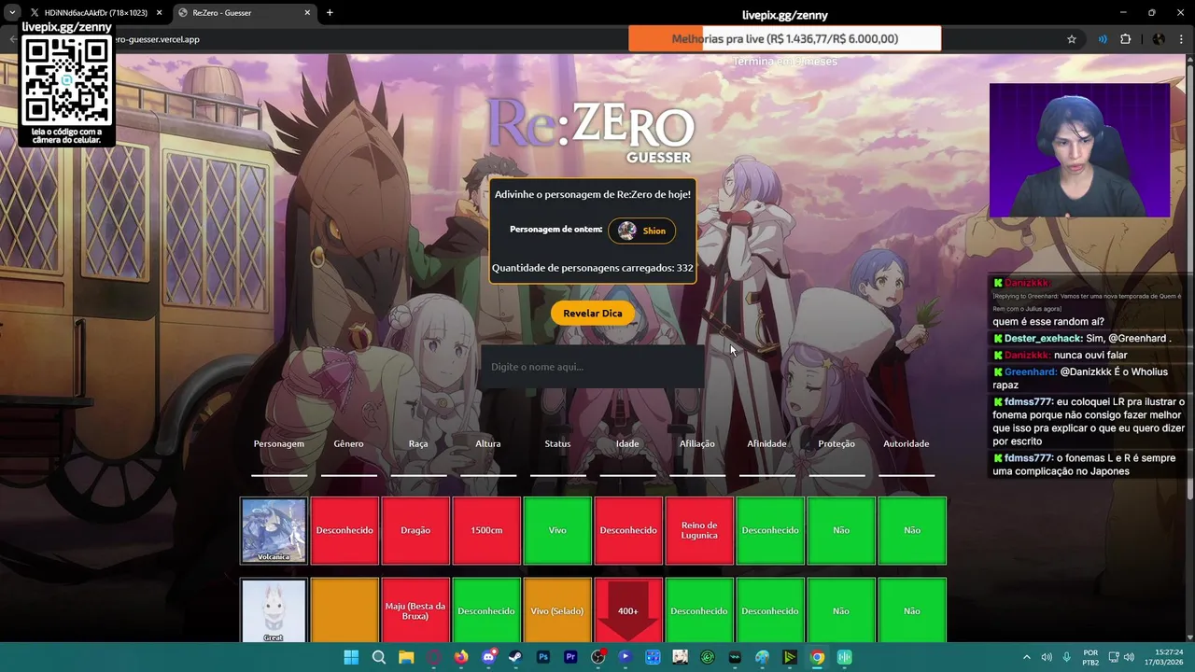The height and width of the screenshot is (672, 1195).
Task: Open OBS Studio from the taskbar
Action: pyautogui.click(x=598, y=657)
